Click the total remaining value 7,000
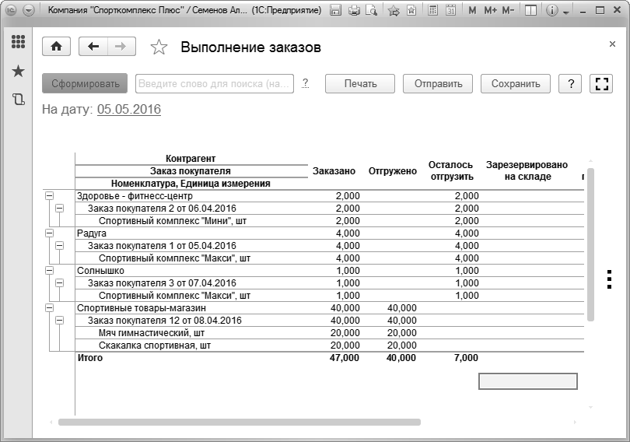Image resolution: width=630 pixels, height=442 pixels. click(x=466, y=358)
